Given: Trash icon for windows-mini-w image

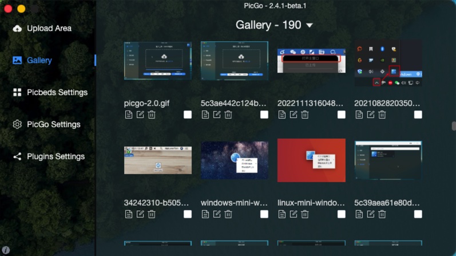Looking at the screenshot, I should pos(228,214).
